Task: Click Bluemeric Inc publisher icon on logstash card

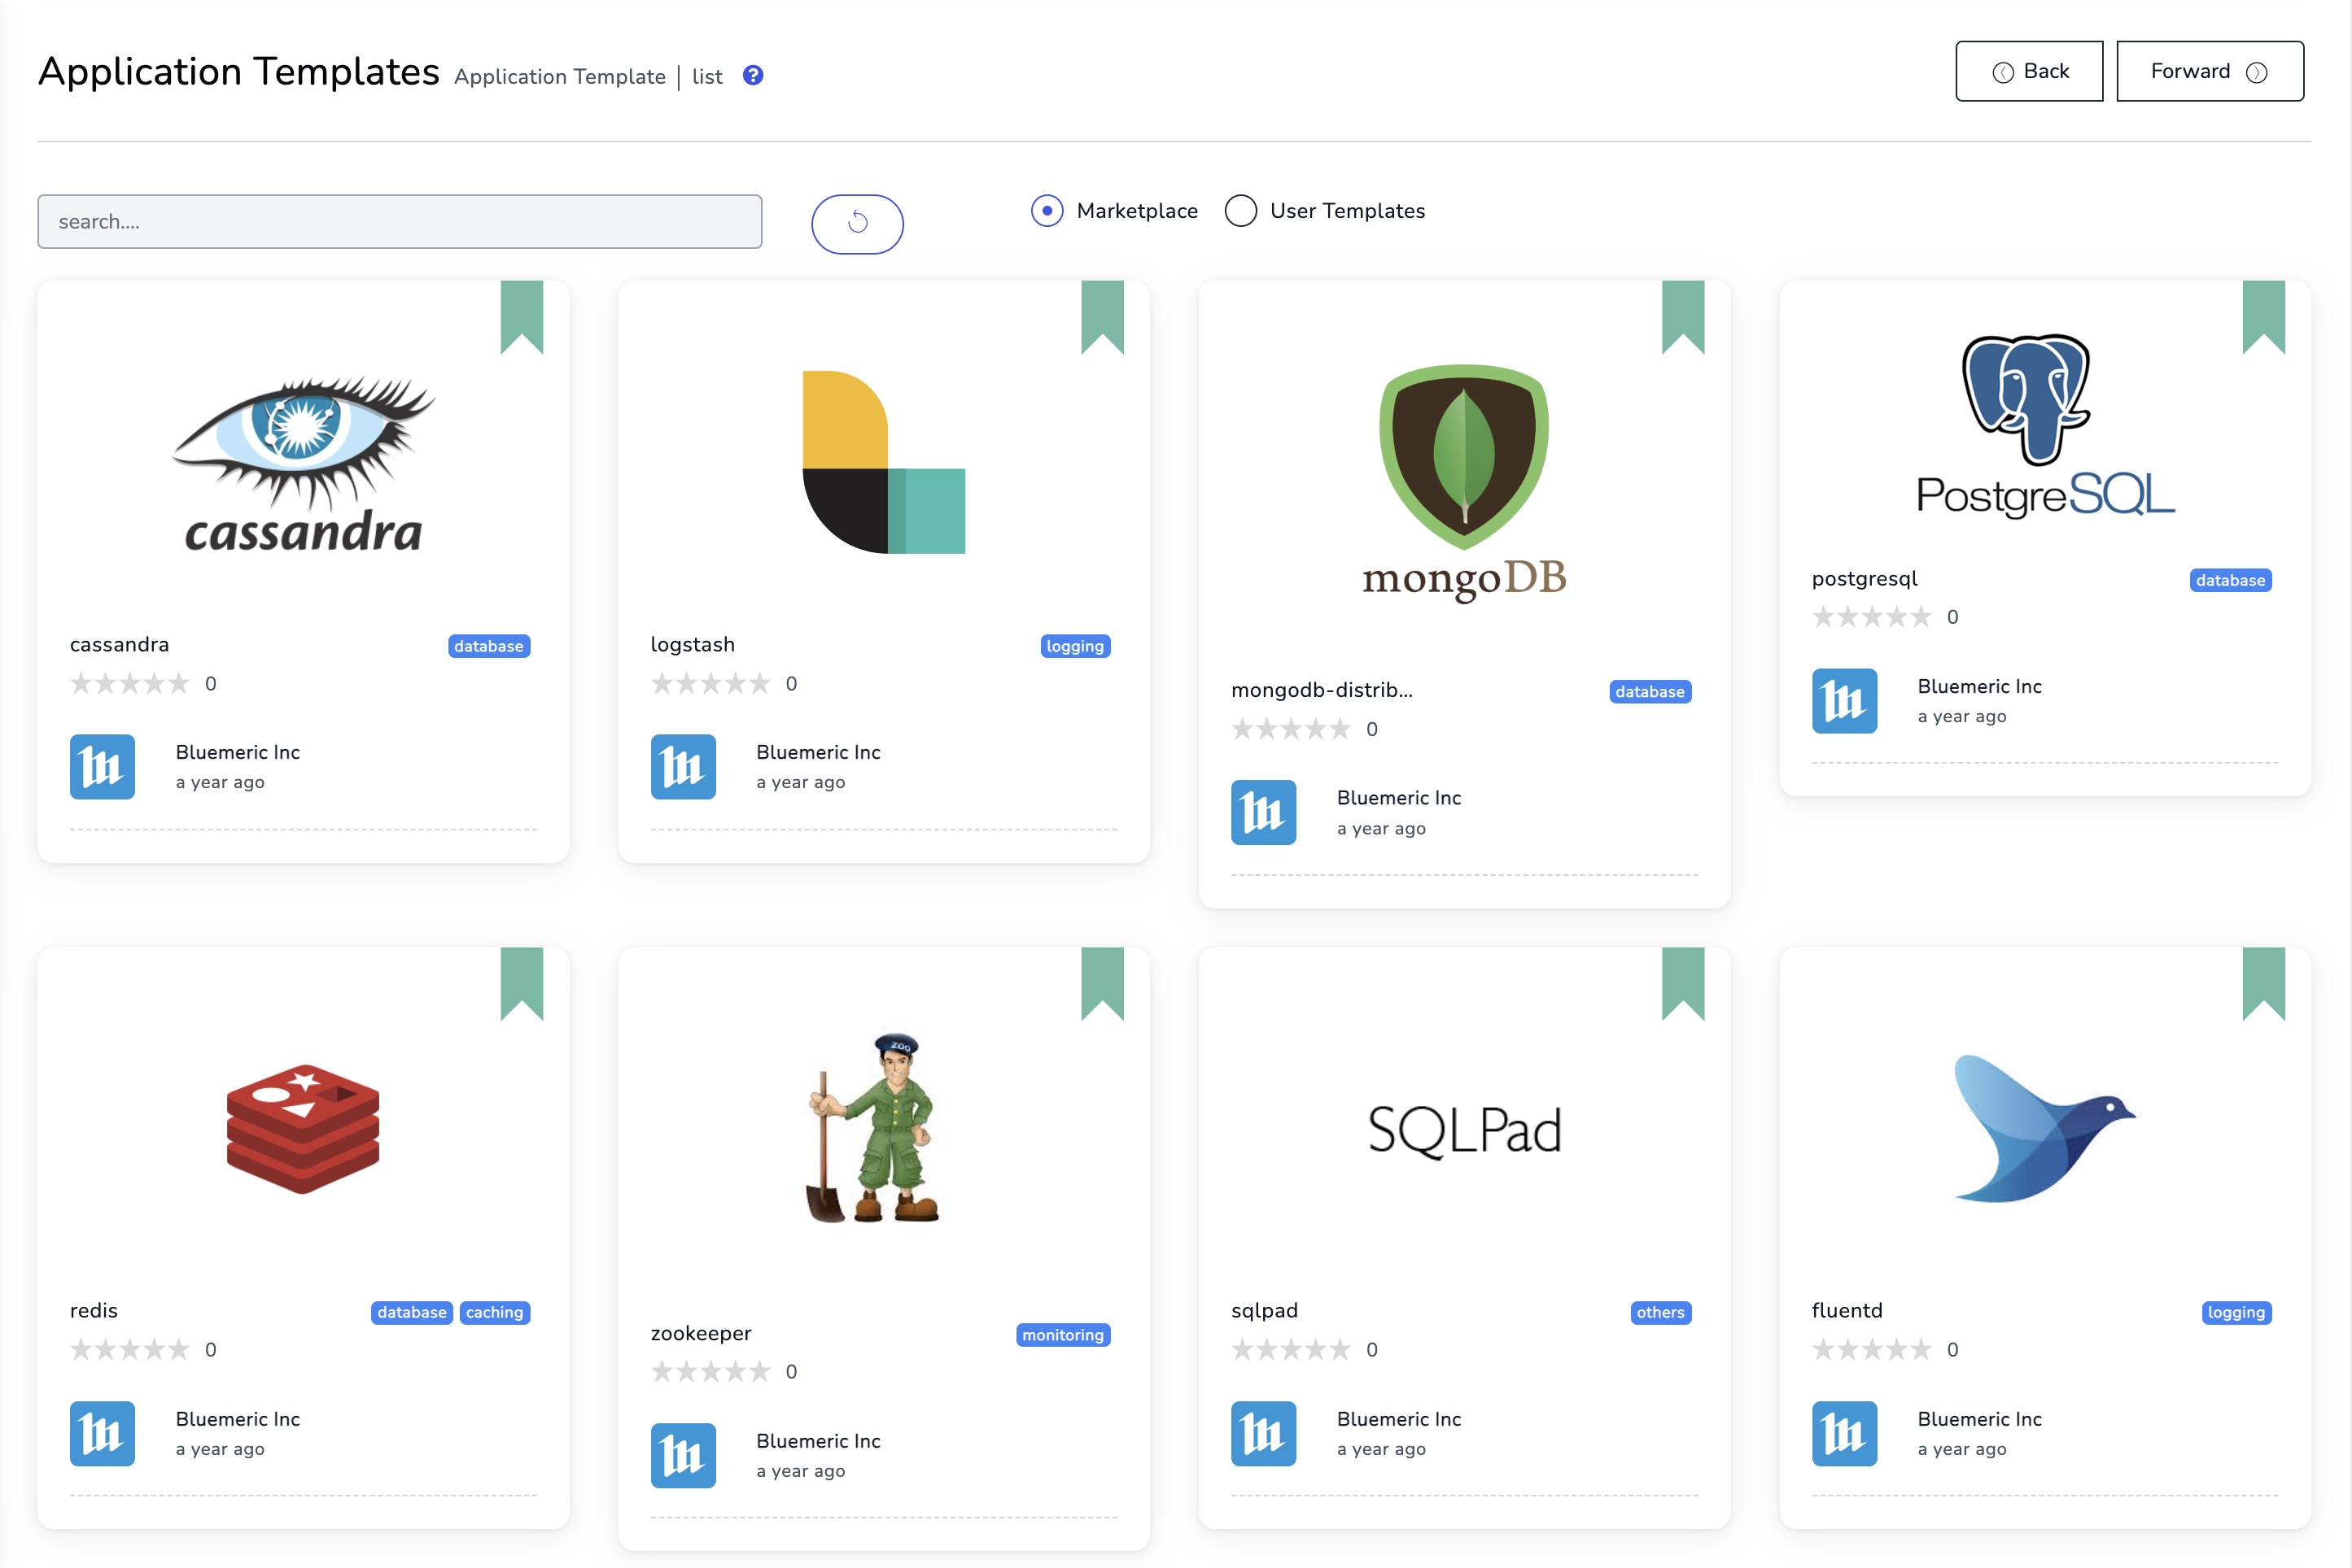Action: 684,766
